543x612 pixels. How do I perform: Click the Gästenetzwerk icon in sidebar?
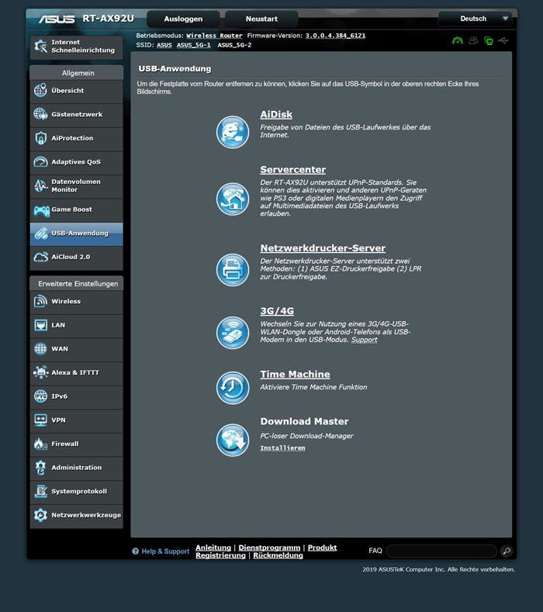click(x=40, y=114)
